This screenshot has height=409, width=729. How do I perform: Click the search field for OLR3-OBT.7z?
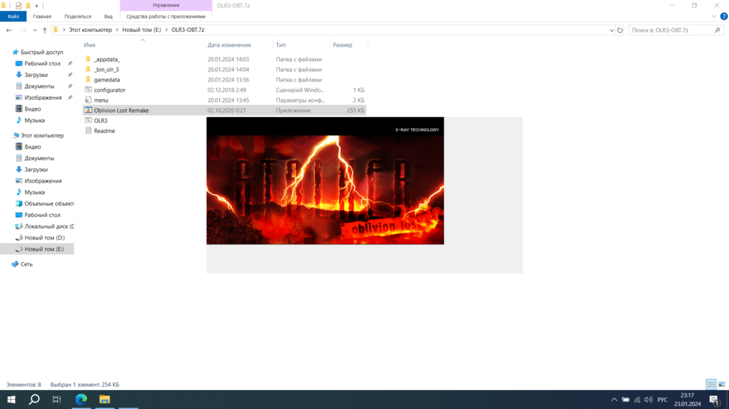click(x=671, y=31)
